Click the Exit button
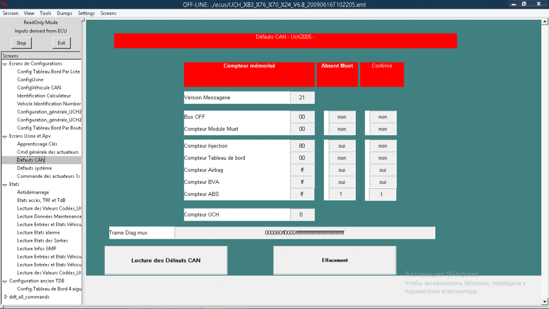549x309 pixels. pos(61,43)
